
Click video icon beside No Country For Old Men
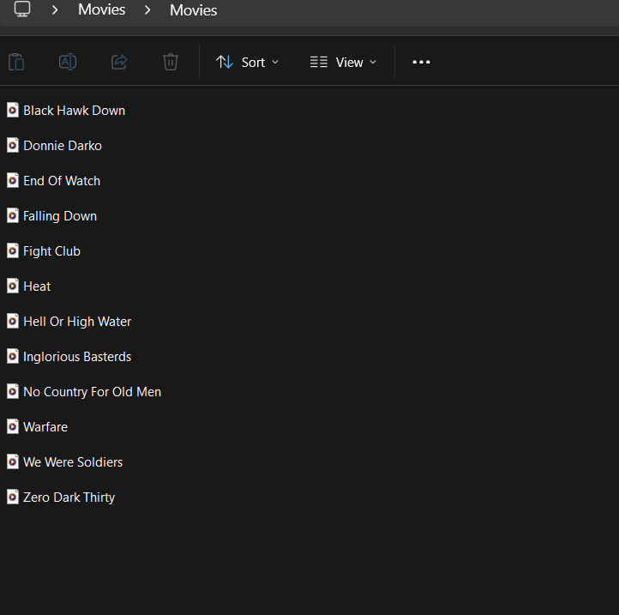pyautogui.click(x=13, y=391)
